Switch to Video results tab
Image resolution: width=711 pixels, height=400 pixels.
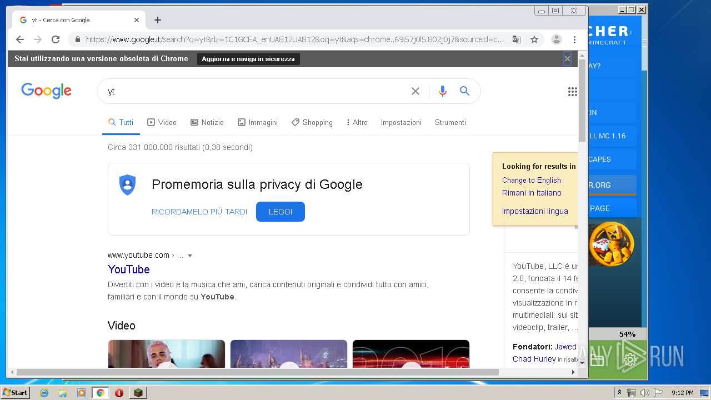click(162, 122)
